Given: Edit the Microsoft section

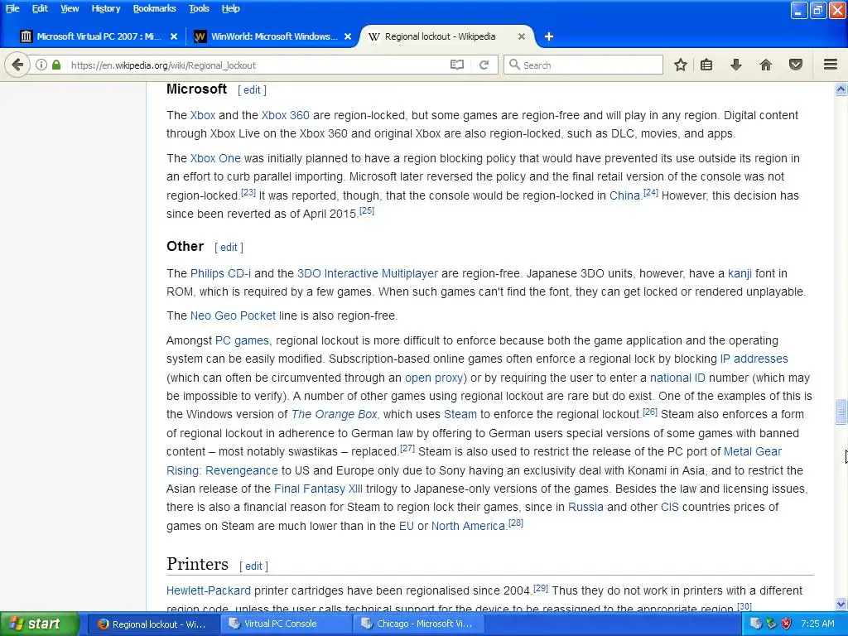Looking at the screenshot, I should (252, 89).
